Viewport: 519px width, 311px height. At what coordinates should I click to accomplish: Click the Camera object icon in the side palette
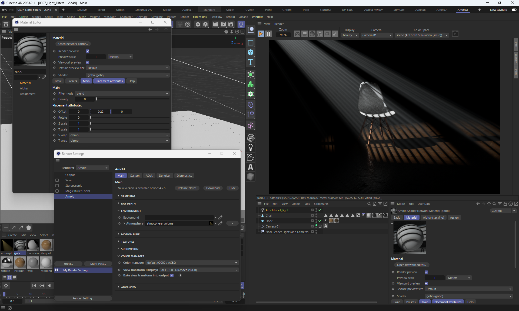[251, 157]
